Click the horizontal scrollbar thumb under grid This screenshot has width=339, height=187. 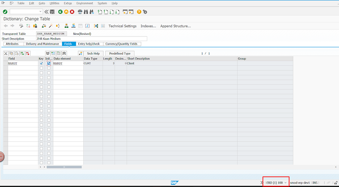pyautogui.click(x=64, y=167)
